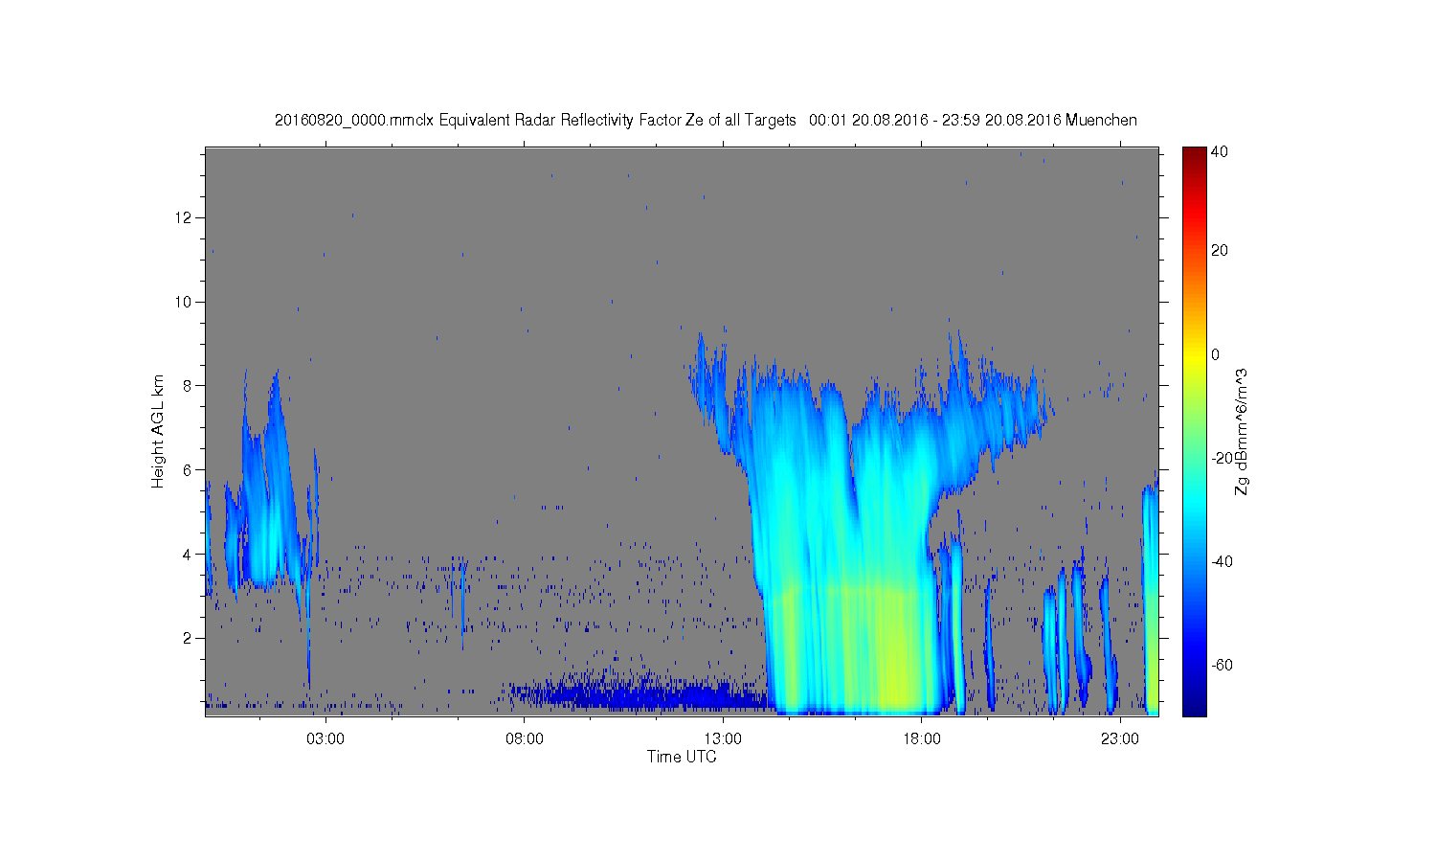Click the '13:00' time tick label
Viewport: 1436px width, 862px height.
click(723, 738)
